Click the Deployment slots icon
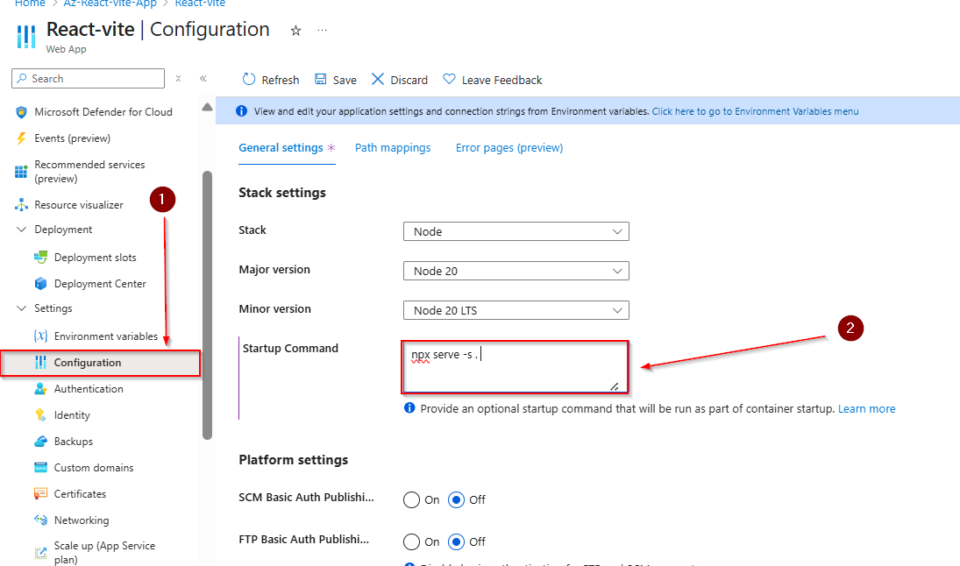The width and height of the screenshot is (960, 566). (x=41, y=258)
